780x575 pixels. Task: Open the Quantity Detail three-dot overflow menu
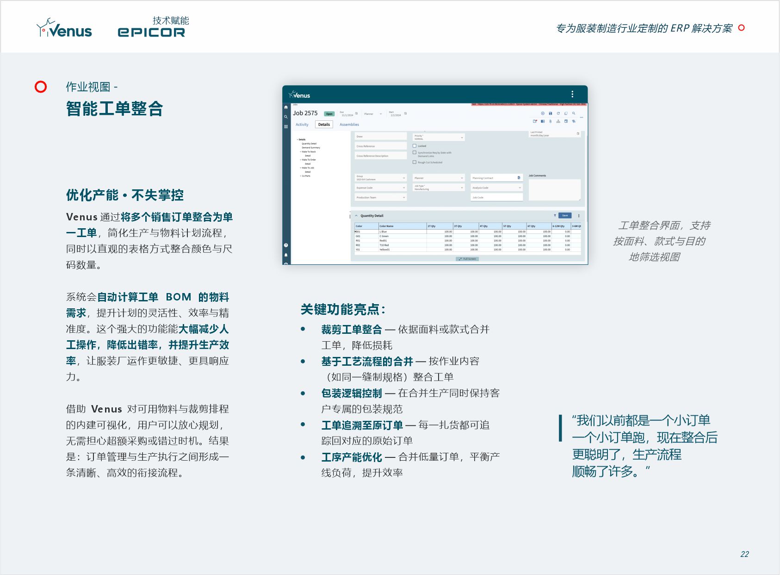point(579,216)
